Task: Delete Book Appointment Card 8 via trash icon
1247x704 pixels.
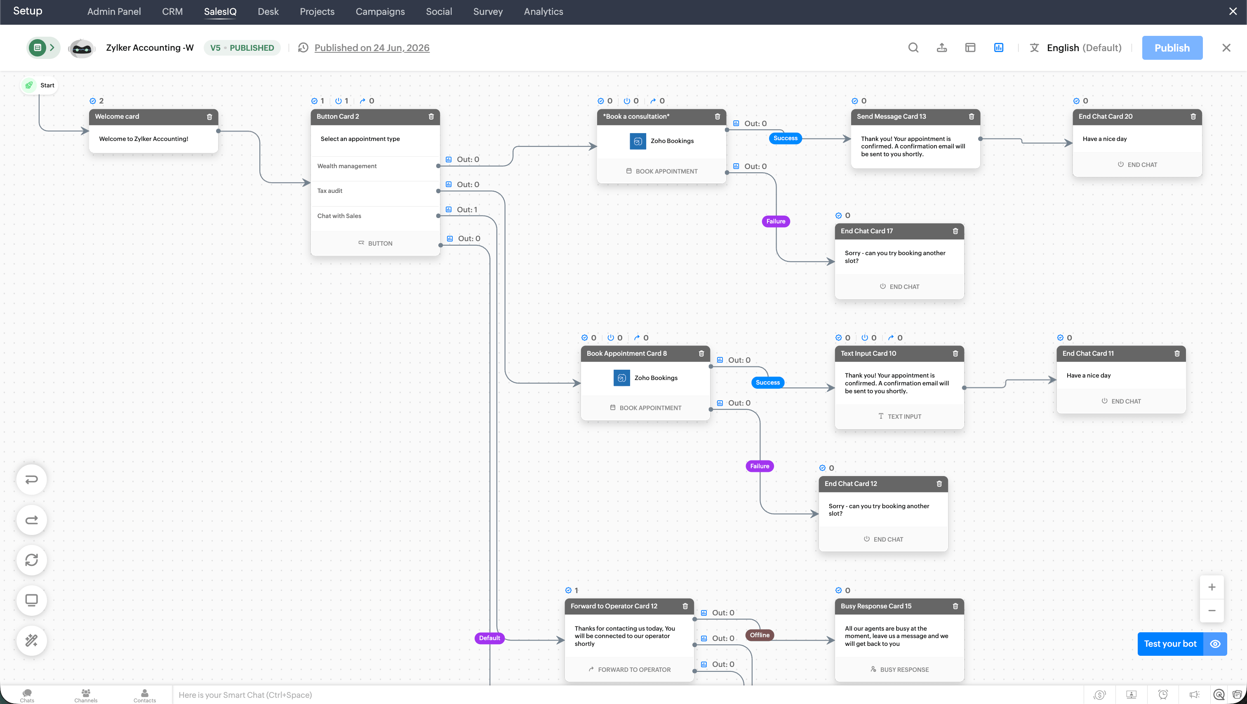Action: 701,353
